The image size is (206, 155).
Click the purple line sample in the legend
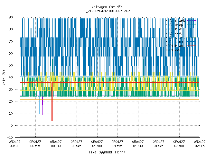pyautogui.click(x=192, y=21)
